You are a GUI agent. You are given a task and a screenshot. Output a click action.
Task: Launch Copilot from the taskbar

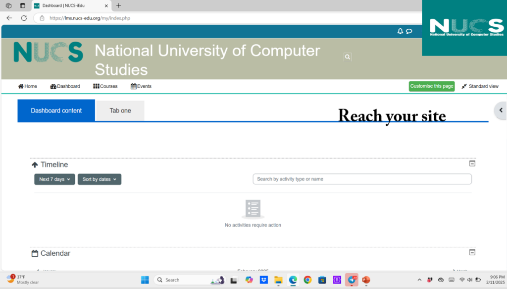coord(249,280)
